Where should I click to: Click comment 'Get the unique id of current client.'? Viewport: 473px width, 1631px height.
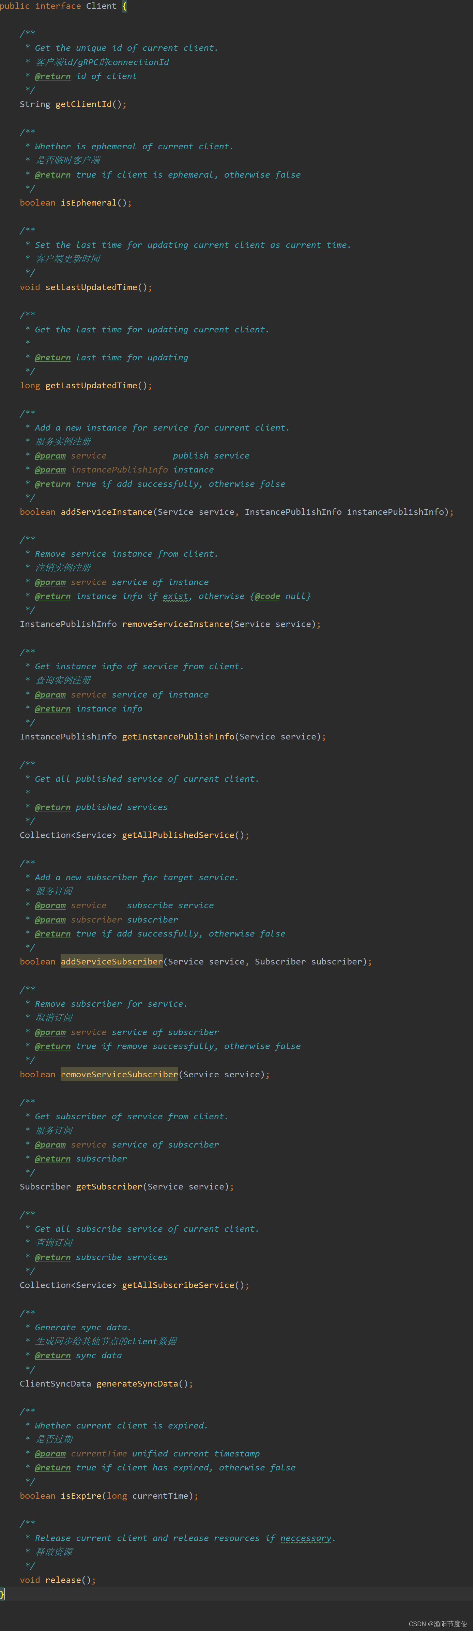(x=127, y=47)
